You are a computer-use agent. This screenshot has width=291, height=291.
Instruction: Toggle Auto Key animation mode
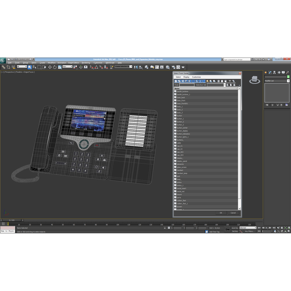click(x=235, y=228)
